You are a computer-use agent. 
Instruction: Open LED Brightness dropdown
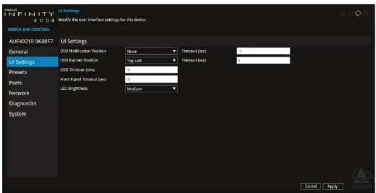[152, 89]
